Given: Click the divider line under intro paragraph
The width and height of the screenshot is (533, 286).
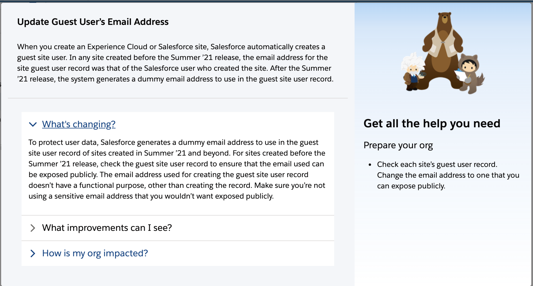Looking at the screenshot, I should (178, 98).
